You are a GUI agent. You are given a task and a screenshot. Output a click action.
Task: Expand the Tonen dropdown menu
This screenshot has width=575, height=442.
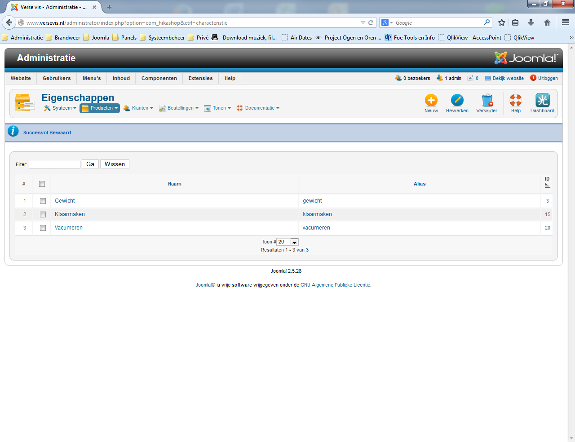[217, 108]
